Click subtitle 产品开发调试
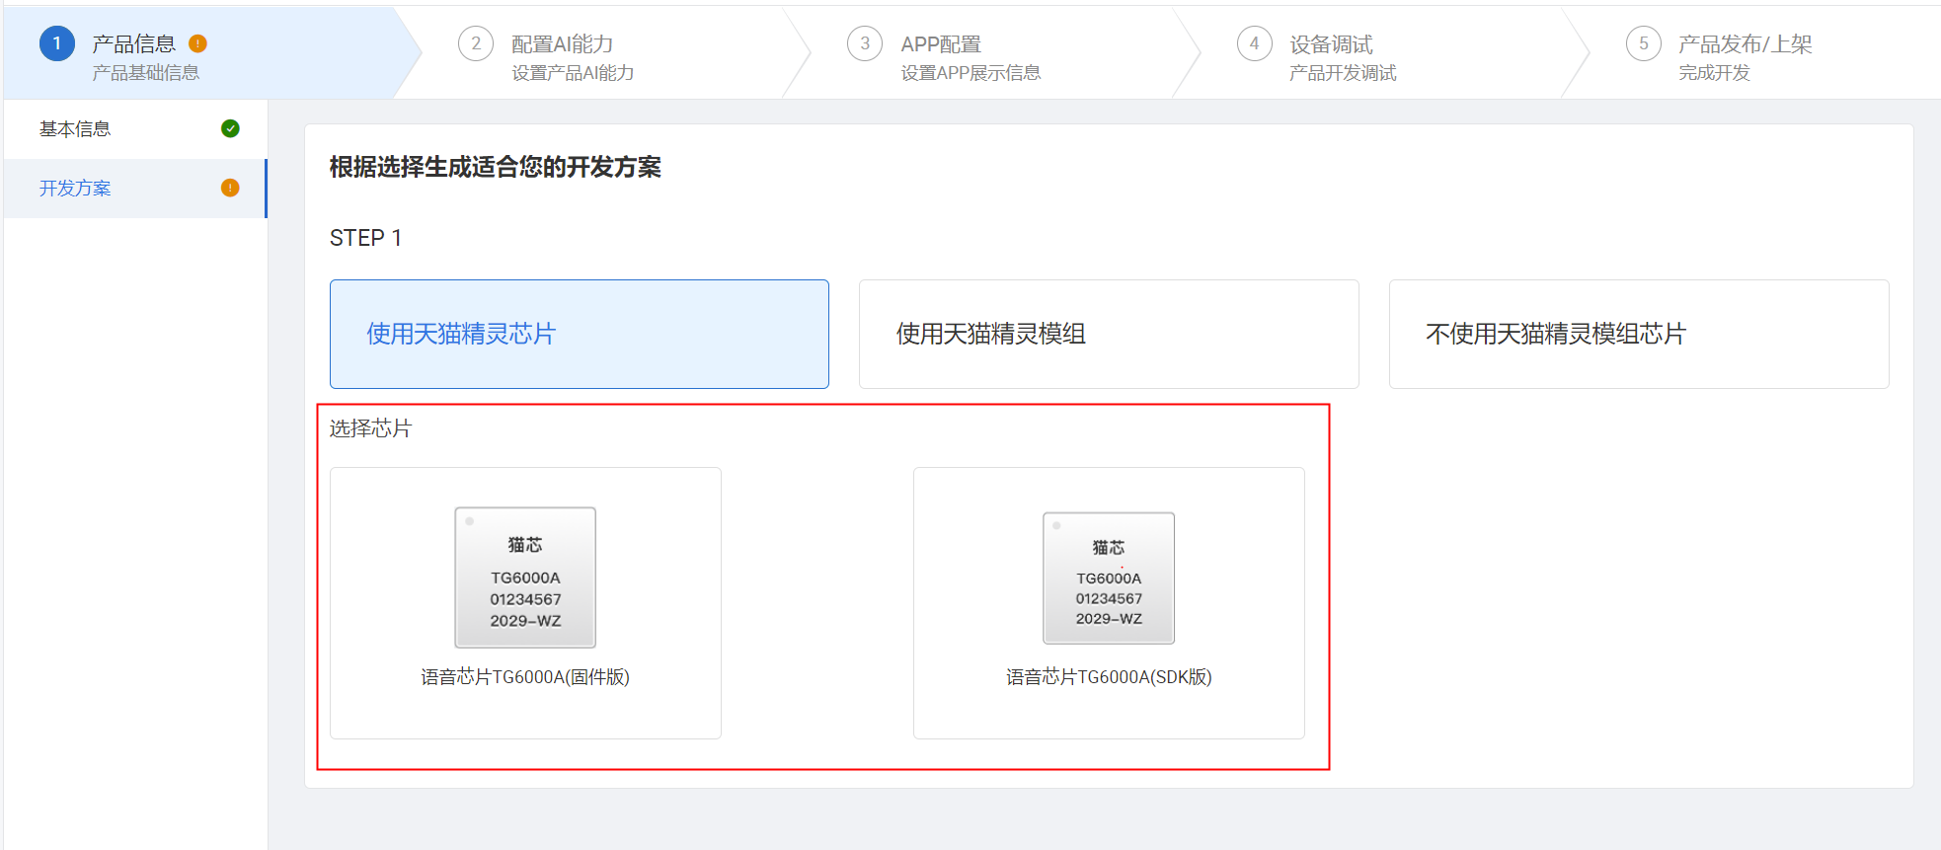Viewport: 1941px width, 850px height. point(1343,73)
